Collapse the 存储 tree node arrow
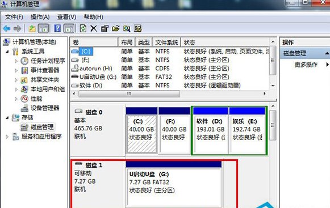Viewport: 330px width, 208px height. click(7, 118)
